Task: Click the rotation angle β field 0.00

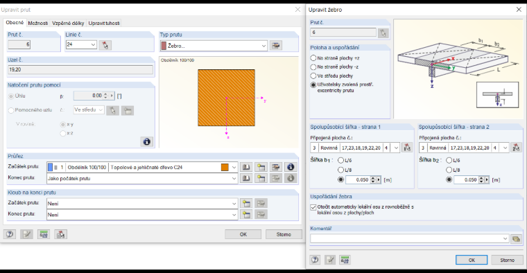Action: click(x=88, y=96)
